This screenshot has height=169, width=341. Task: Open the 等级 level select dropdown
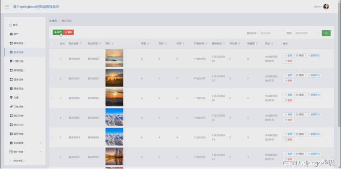coord(307,33)
